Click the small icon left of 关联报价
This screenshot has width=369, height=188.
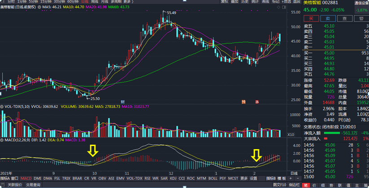(x=3, y=185)
